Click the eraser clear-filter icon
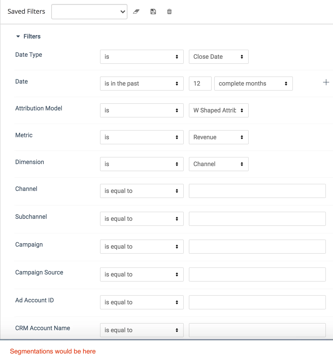 coord(136,11)
